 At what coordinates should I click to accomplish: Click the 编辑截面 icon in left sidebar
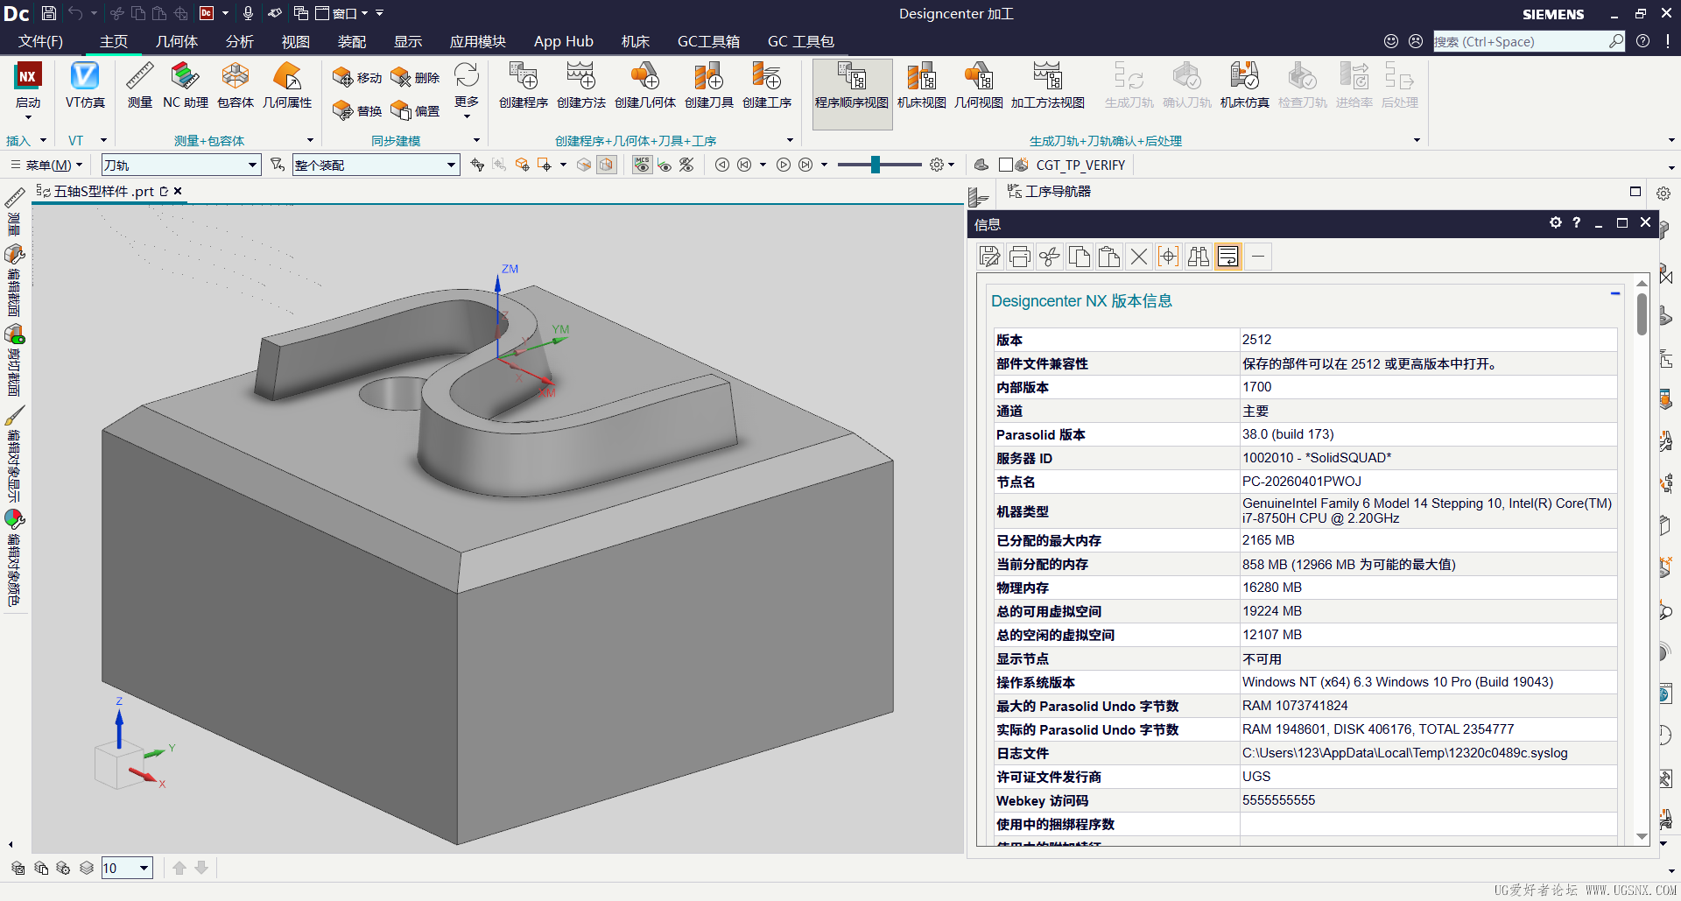click(14, 255)
